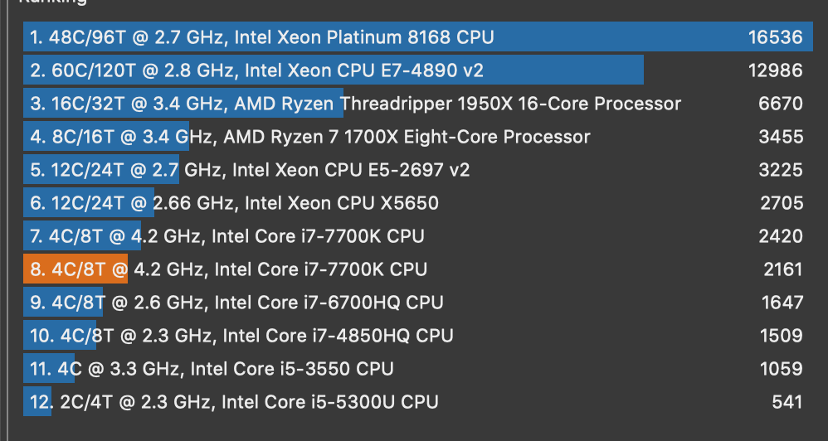Click the 541 score value
The width and height of the screenshot is (828, 441).
click(x=787, y=402)
